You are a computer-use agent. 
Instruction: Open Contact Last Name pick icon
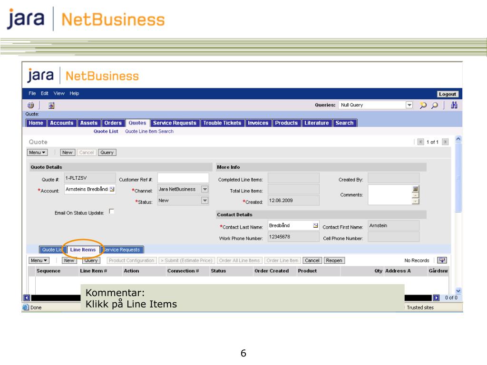pyautogui.click(x=316, y=225)
